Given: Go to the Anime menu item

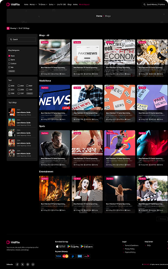Looking at the screenshot, I should (75, 4).
